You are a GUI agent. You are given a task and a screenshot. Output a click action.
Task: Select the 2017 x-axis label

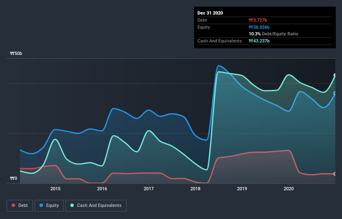pos(149,189)
